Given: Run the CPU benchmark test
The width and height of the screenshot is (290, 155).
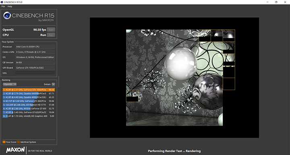Looking at the screenshot, I should pos(51,35).
